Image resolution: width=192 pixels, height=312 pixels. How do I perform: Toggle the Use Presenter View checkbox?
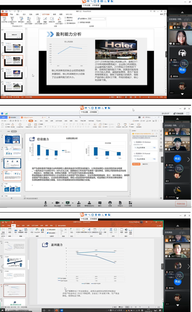tap(78, 22)
